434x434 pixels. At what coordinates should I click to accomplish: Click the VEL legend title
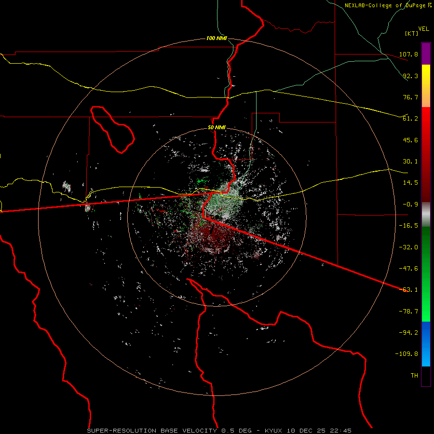coord(423,29)
